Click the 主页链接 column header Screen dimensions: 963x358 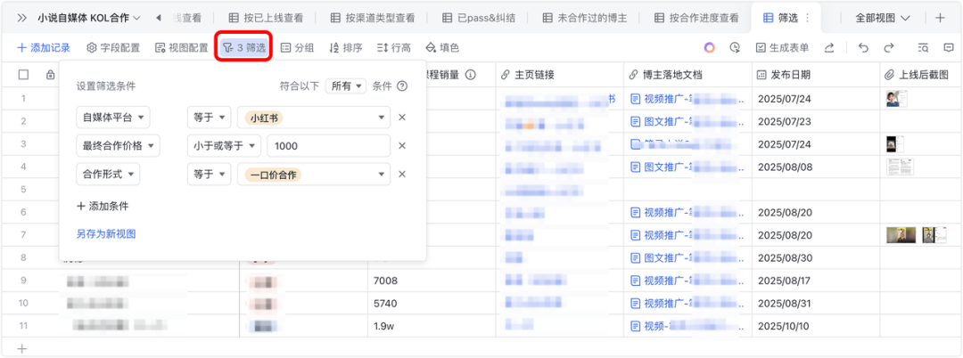pyautogui.click(x=559, y=75)
